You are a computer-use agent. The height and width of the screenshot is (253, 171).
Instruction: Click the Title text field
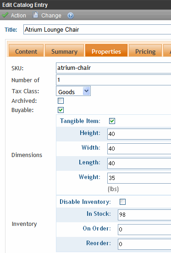[97, 29]
